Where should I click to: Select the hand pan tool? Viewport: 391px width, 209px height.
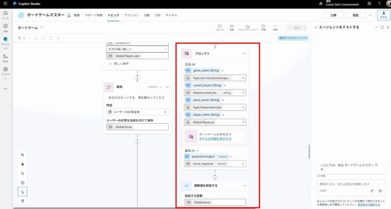[23, 201]
